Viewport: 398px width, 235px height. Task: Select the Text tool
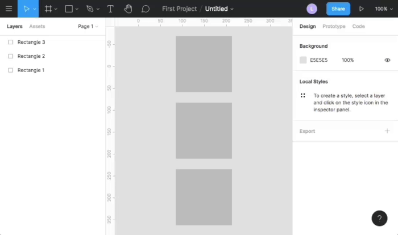pyautogui.click(x=110, y=9)
